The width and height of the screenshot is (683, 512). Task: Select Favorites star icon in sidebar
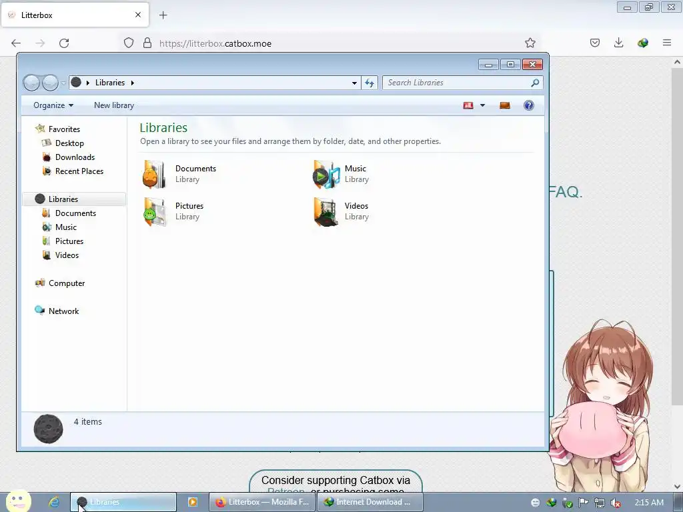coord(40,129)
